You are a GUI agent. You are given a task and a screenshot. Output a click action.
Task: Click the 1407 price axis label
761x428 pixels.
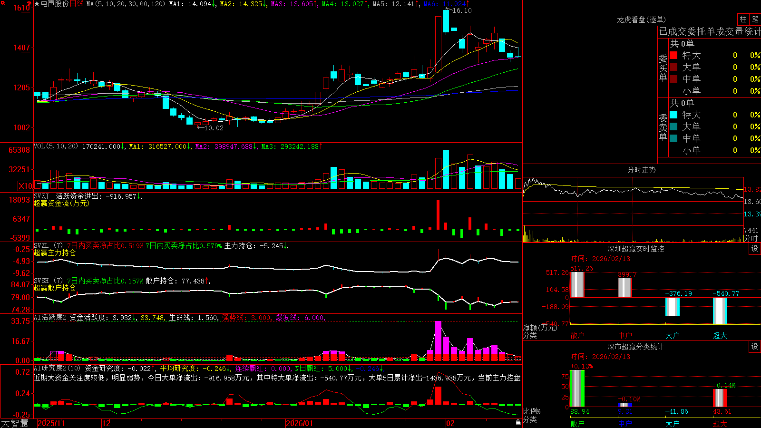[x=21, y=48]
